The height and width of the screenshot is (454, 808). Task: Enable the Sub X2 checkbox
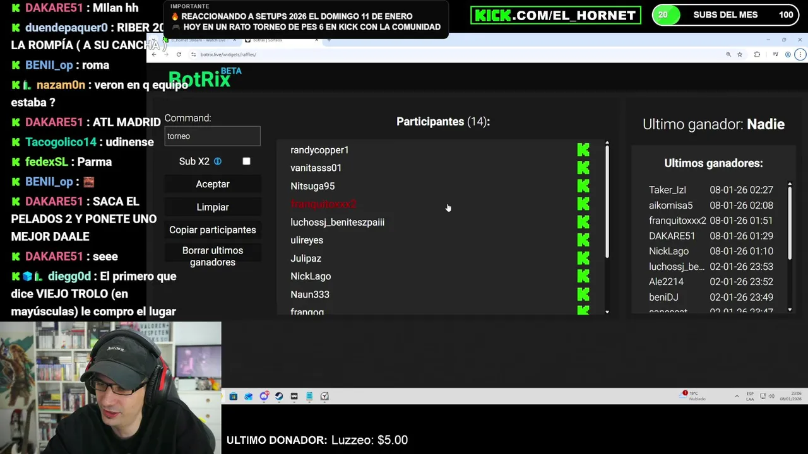(x=246, y=161)
